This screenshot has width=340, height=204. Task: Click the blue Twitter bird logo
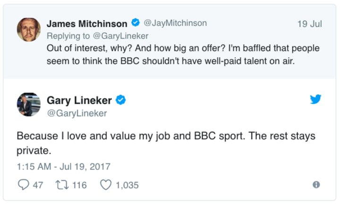(x=315, y=100)
